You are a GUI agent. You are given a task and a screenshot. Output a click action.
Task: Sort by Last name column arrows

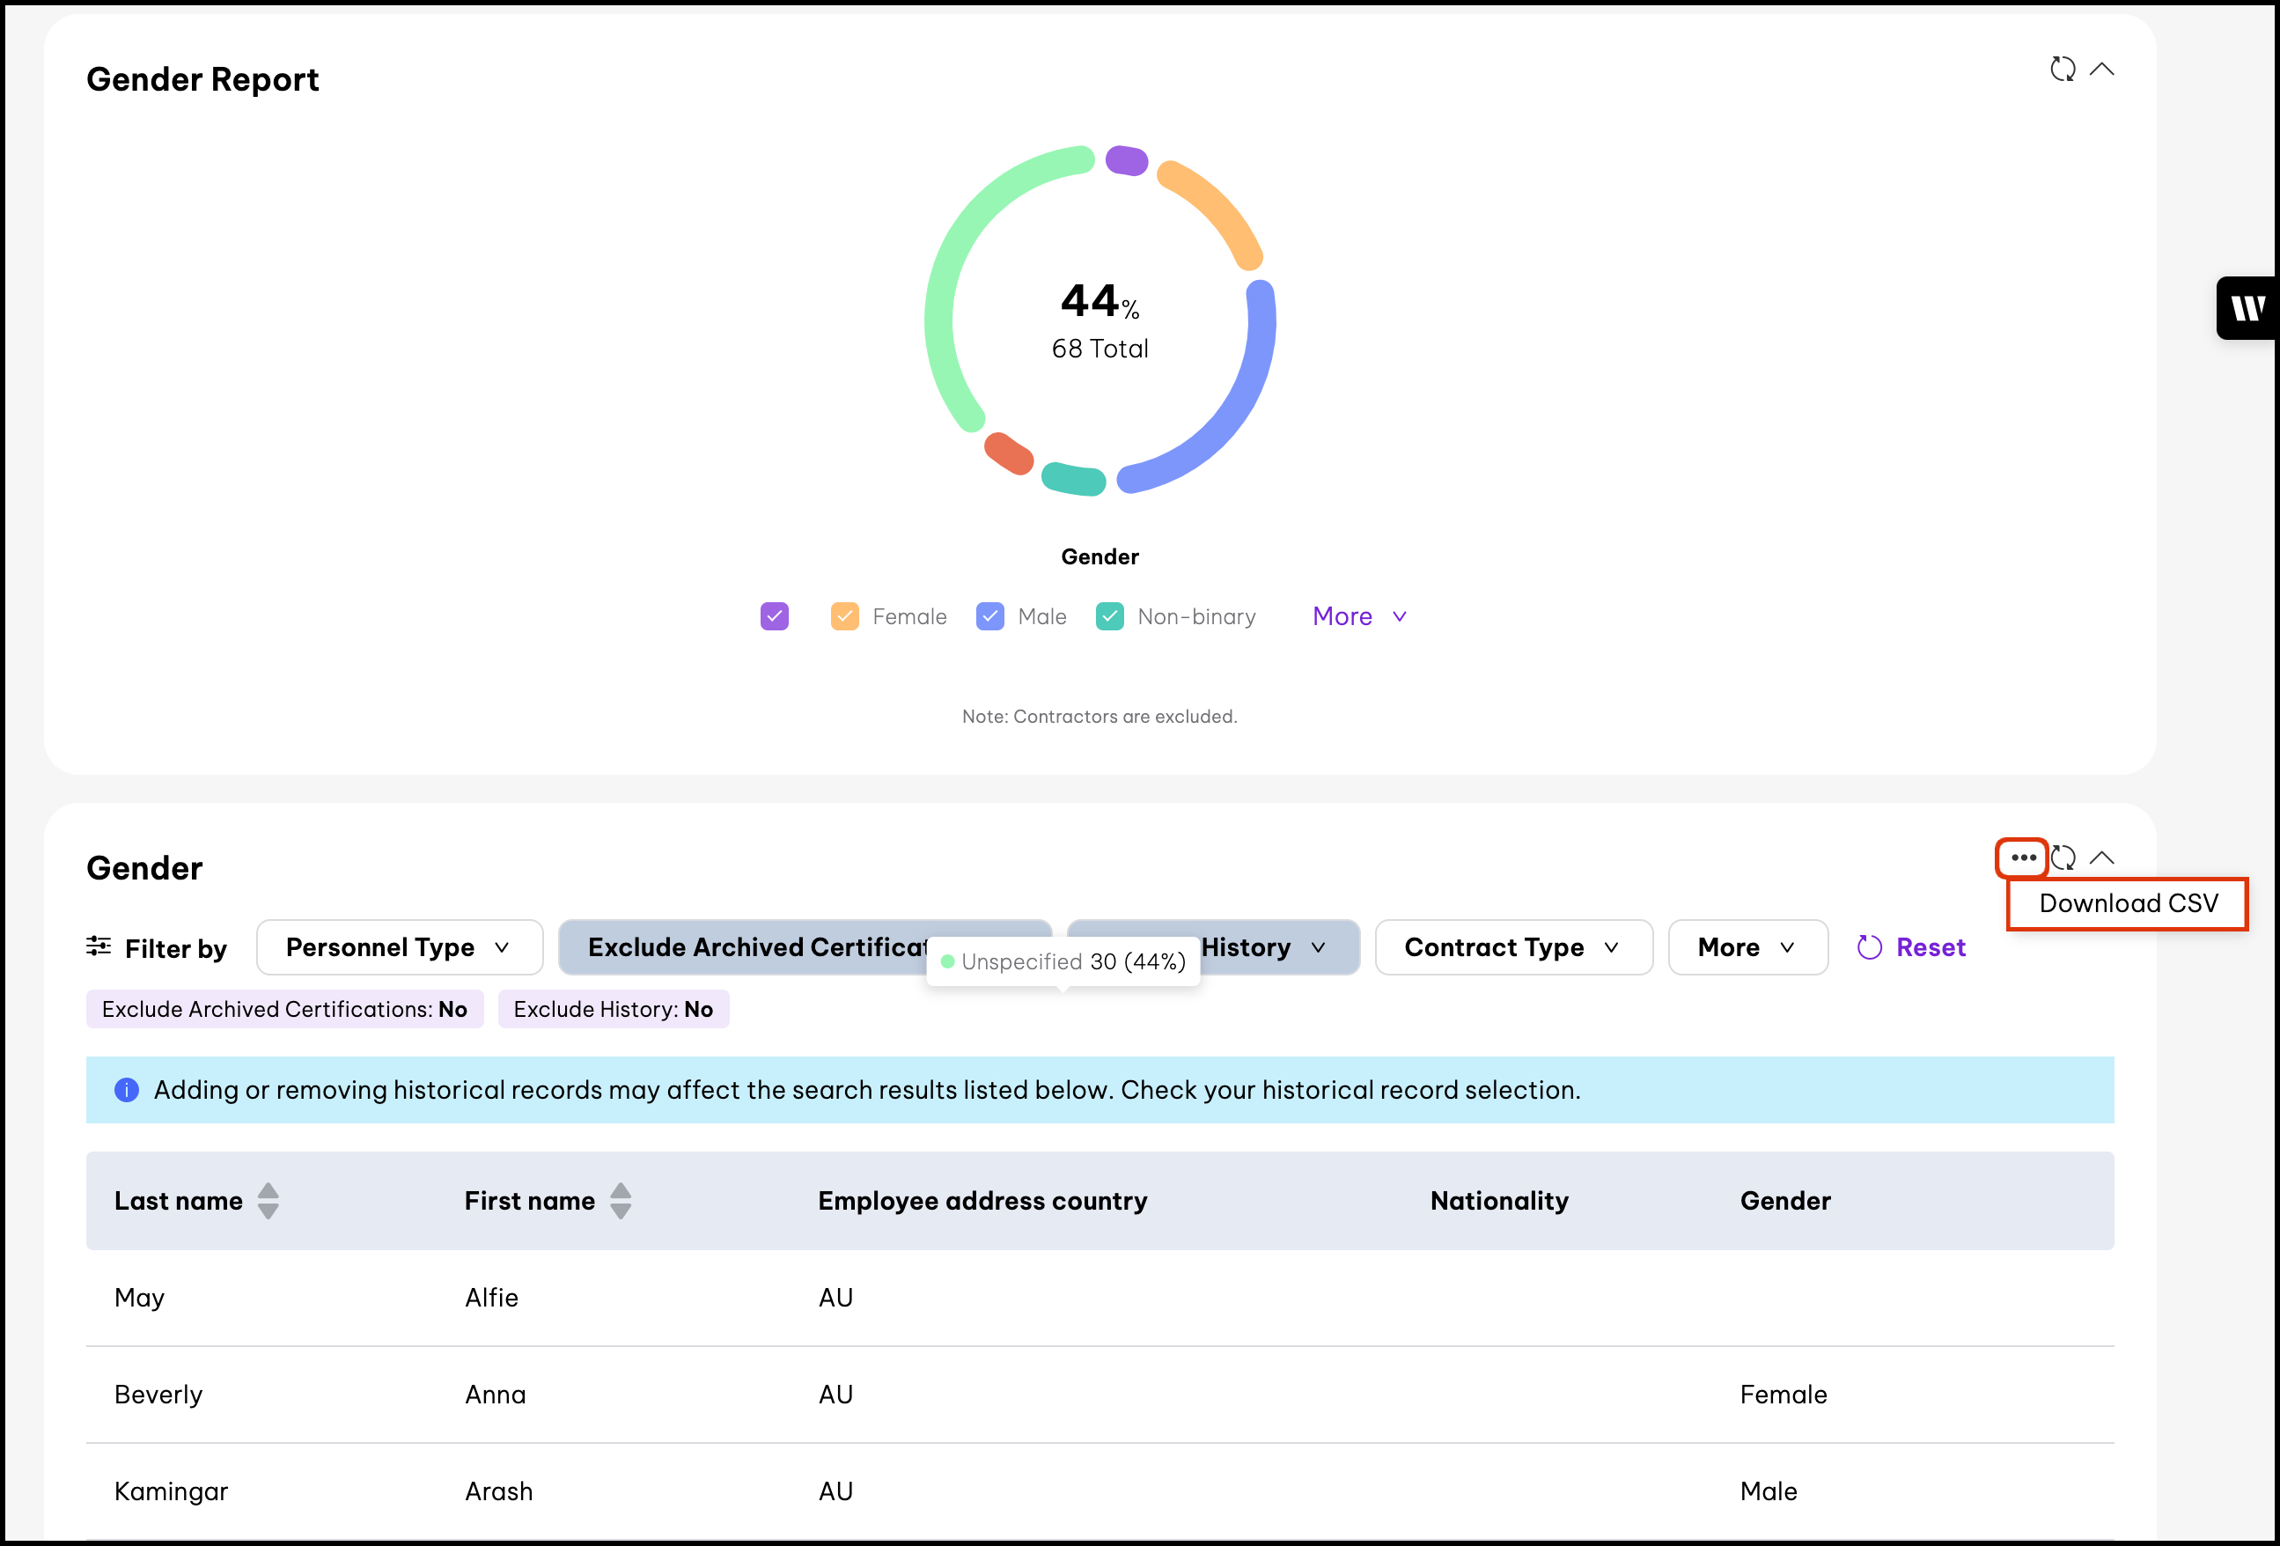click(268, 1201)
